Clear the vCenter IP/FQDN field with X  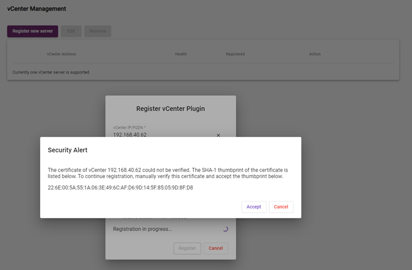218,135
